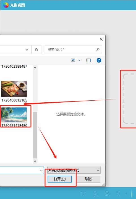Select the tropical beach thumbnail

pos(14,115)
